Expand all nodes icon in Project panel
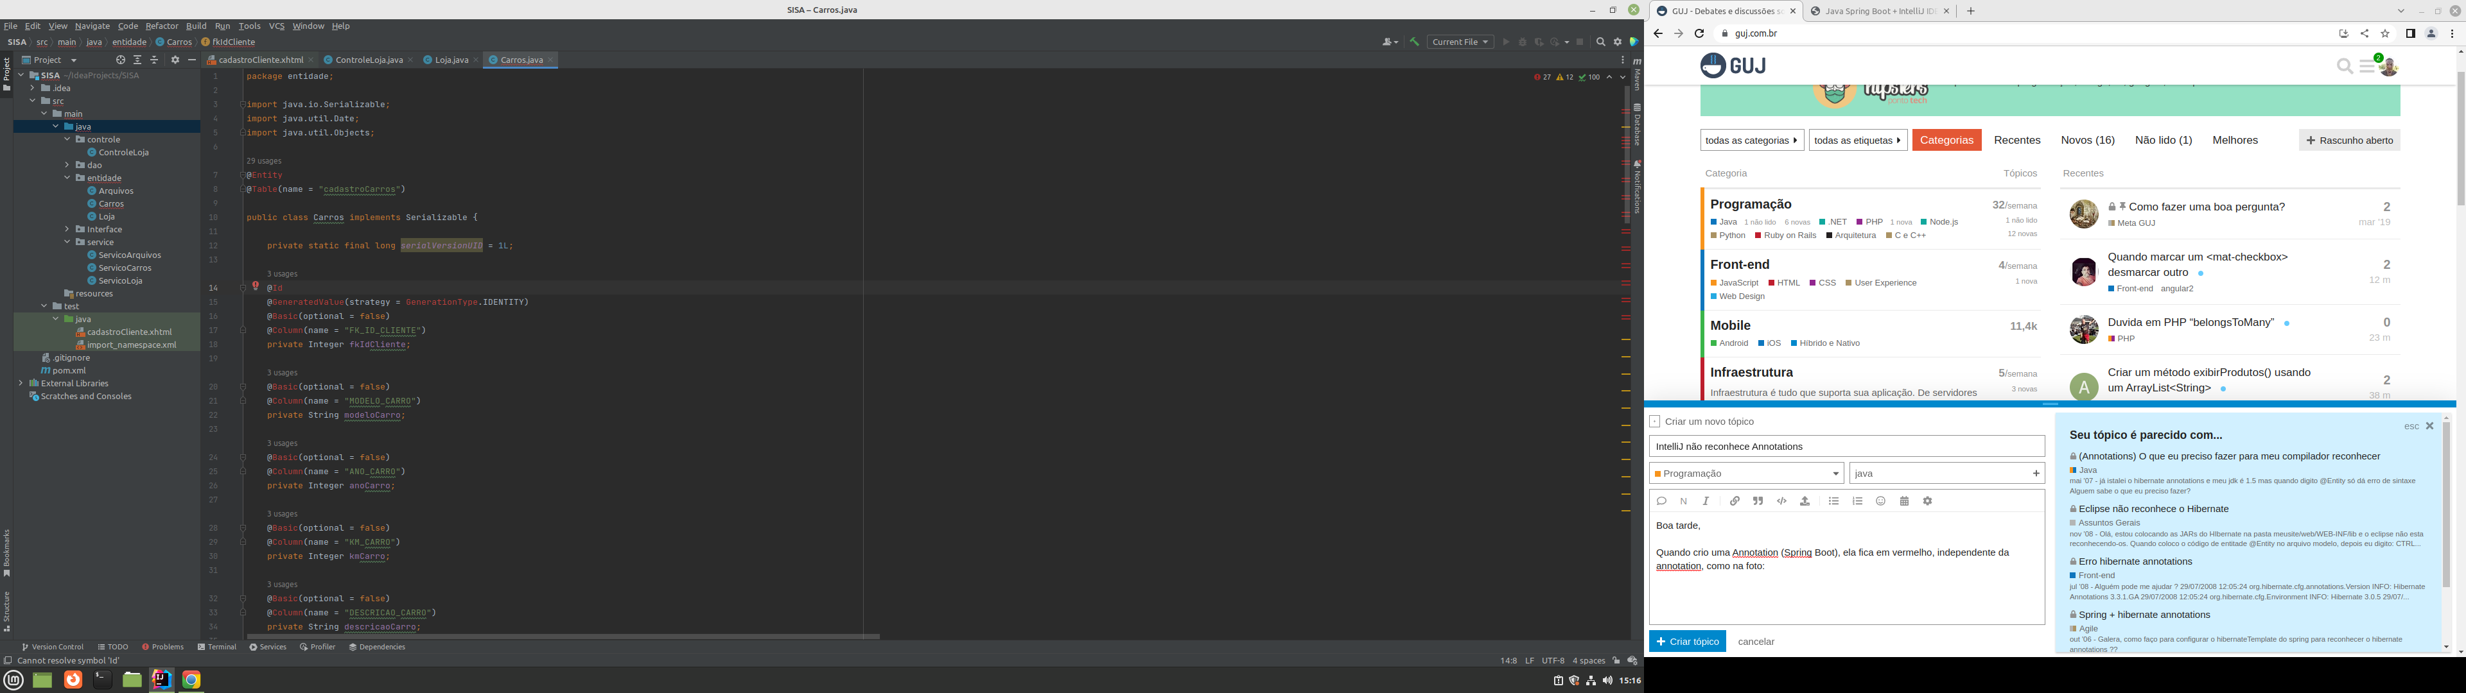The height and width of the screenshot is (693, 2466). [138, 59]
